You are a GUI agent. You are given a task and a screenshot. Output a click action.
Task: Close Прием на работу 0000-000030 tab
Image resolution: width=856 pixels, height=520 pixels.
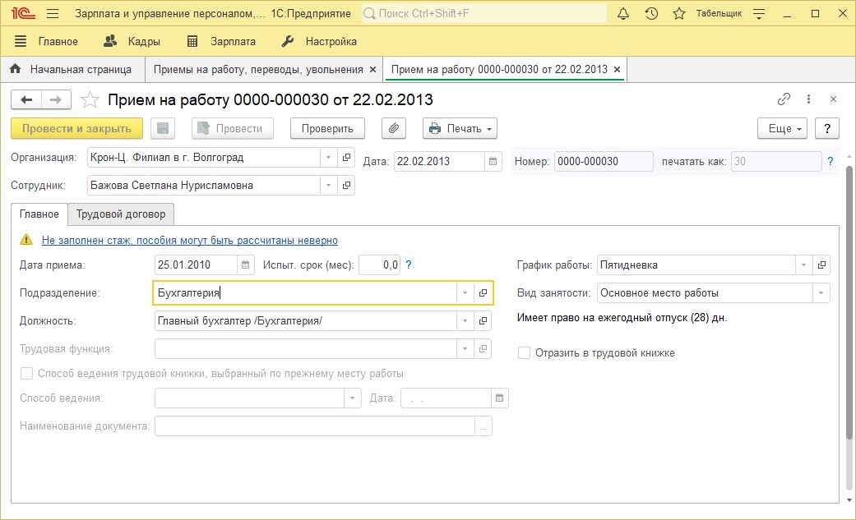click(x=617, y=69)
